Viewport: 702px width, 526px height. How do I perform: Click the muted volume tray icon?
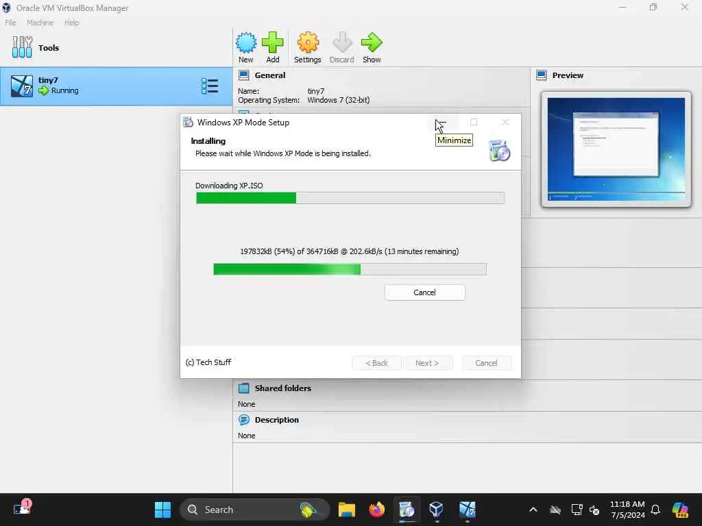[x=594, y=510]
